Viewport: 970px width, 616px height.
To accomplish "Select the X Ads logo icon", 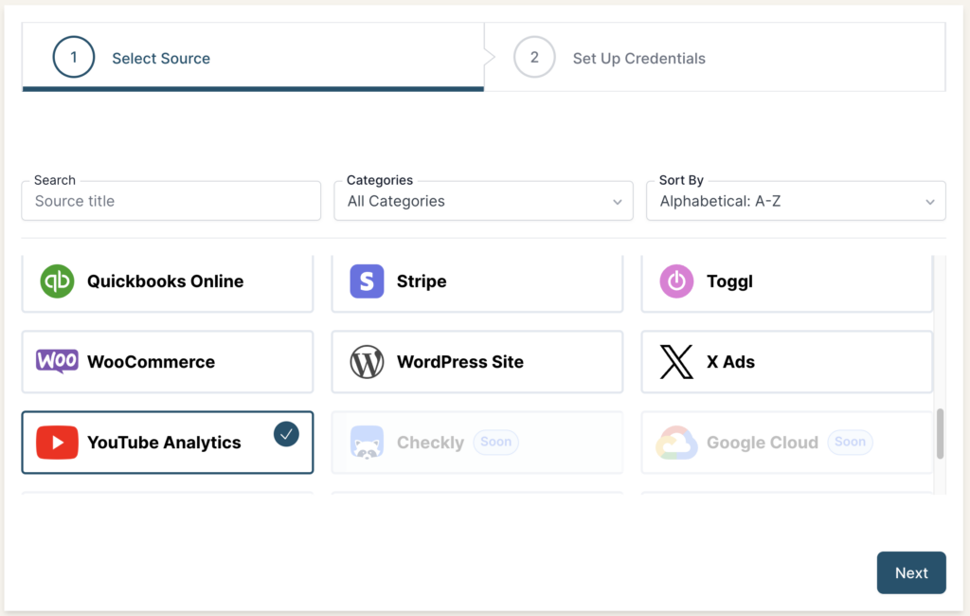I will click(676, 362).
